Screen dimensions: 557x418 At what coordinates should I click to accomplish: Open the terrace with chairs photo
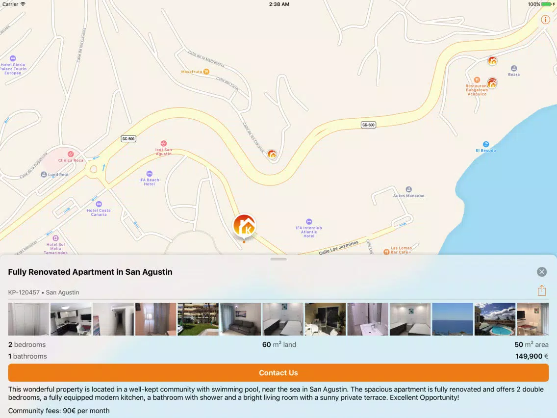pyautogui.click(x=326, y=319)
